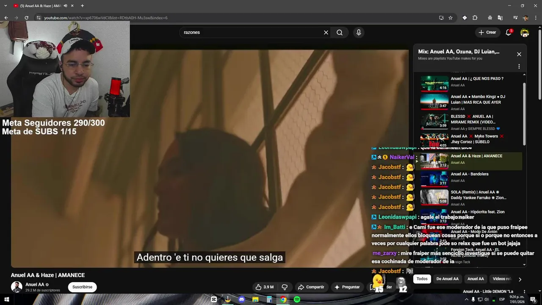
Task: Mute the tab via speaker icon
Action: point(65,6)
